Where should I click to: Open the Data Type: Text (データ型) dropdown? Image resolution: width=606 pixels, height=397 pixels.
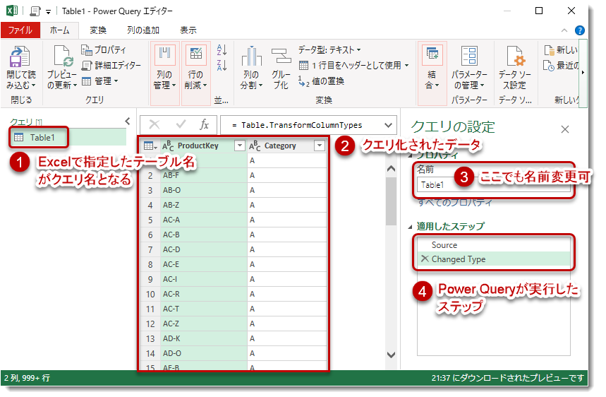[x=329, y=50]
